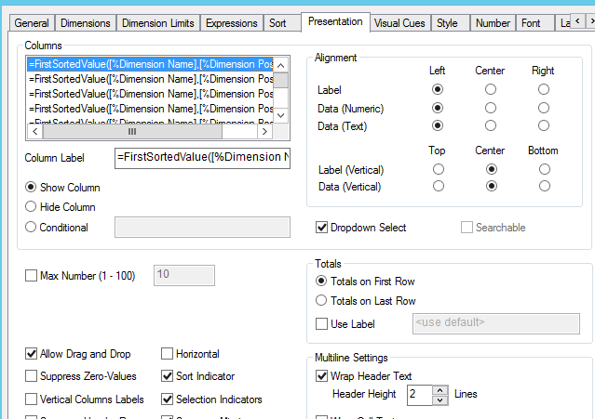Decrease Header Height with down stepper
This screenshot has width=595, height=419.
pos(439,400)
